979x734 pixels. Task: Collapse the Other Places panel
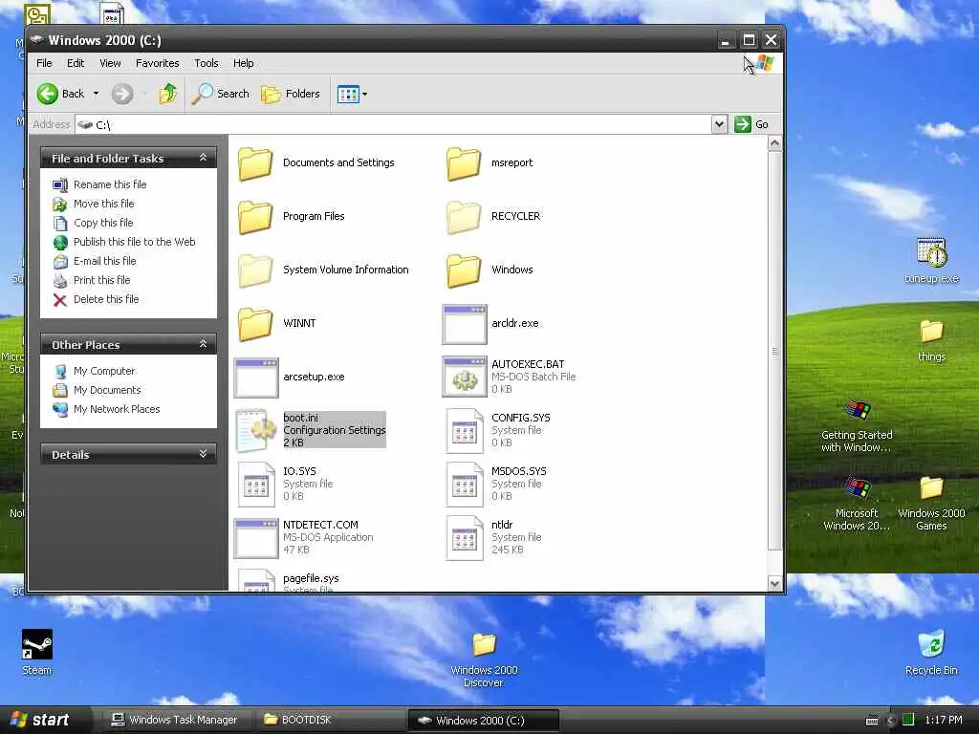point(203,344)
